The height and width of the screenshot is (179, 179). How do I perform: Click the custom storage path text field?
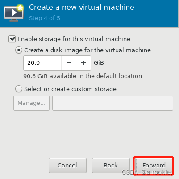pos(112,103)
